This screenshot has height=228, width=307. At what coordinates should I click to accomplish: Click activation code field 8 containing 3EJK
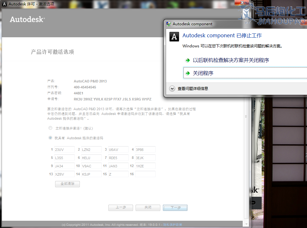pos(145,158)
